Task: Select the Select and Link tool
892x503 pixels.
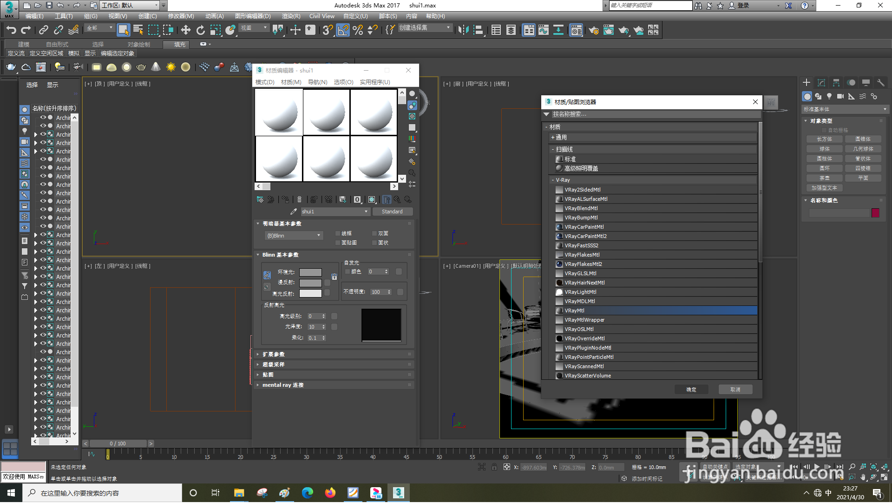Action: coord(44,30)
